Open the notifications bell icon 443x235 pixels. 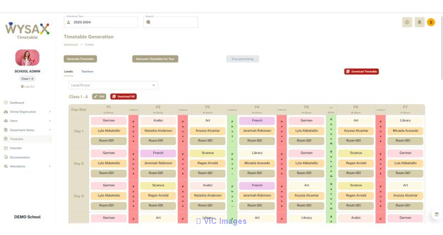[x=419, y=22]
